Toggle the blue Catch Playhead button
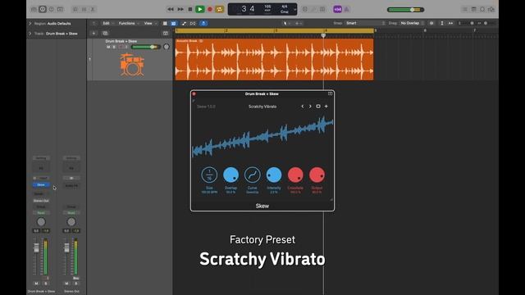Viewport: 525px width, 295px height. [203, 24]
